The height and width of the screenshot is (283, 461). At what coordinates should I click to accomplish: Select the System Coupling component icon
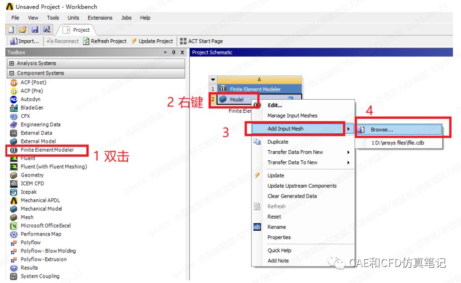point(13,276)
